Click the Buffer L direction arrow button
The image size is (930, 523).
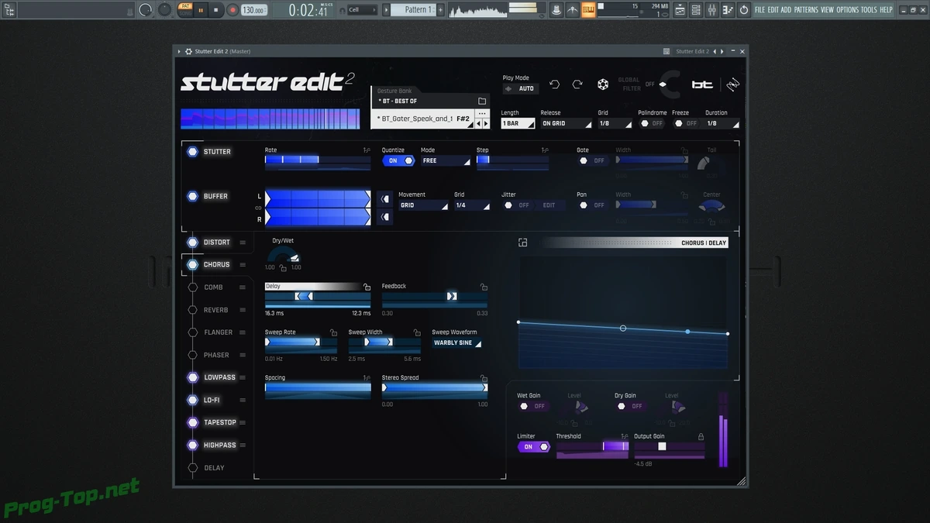pyautogui.click(x=384, y=199)
